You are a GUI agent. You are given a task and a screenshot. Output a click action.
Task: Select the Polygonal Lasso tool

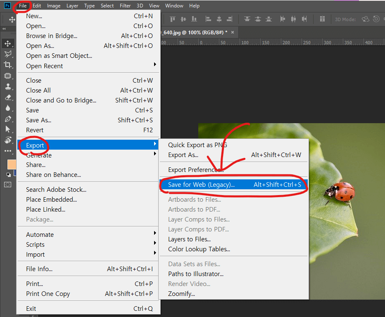(7, 54)
